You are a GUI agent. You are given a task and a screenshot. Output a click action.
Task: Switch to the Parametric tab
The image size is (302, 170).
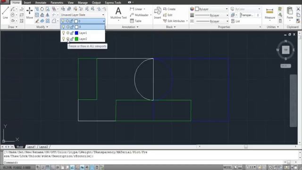[57, 3]
